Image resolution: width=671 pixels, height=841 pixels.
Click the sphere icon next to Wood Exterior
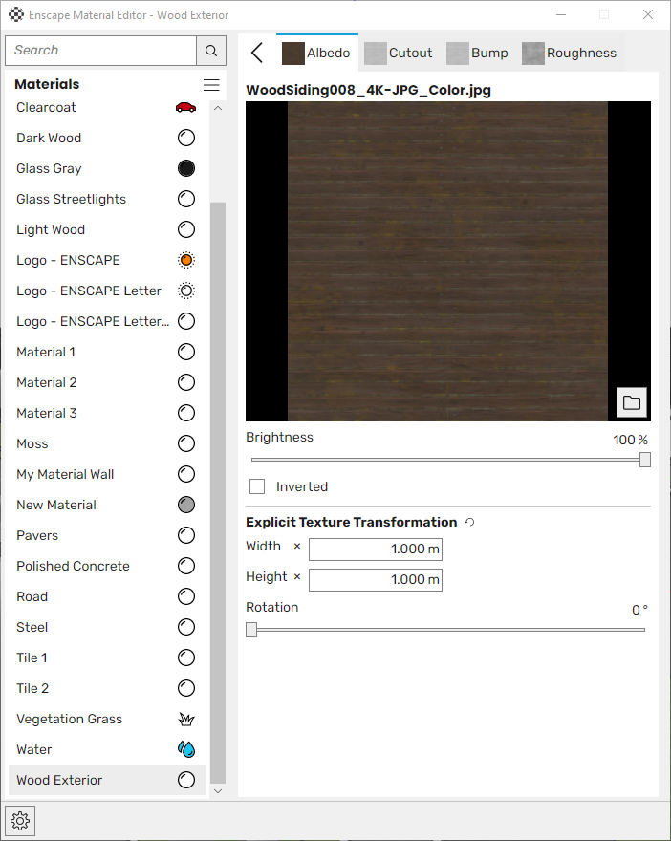pos(186,780)
